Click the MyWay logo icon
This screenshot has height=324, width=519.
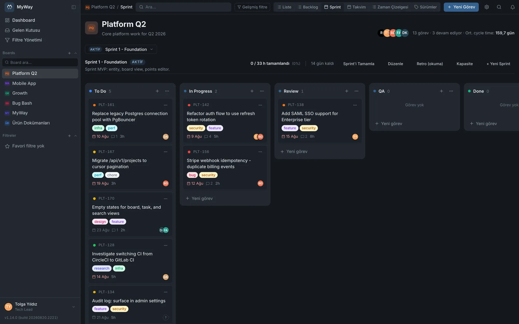point(9,7)
